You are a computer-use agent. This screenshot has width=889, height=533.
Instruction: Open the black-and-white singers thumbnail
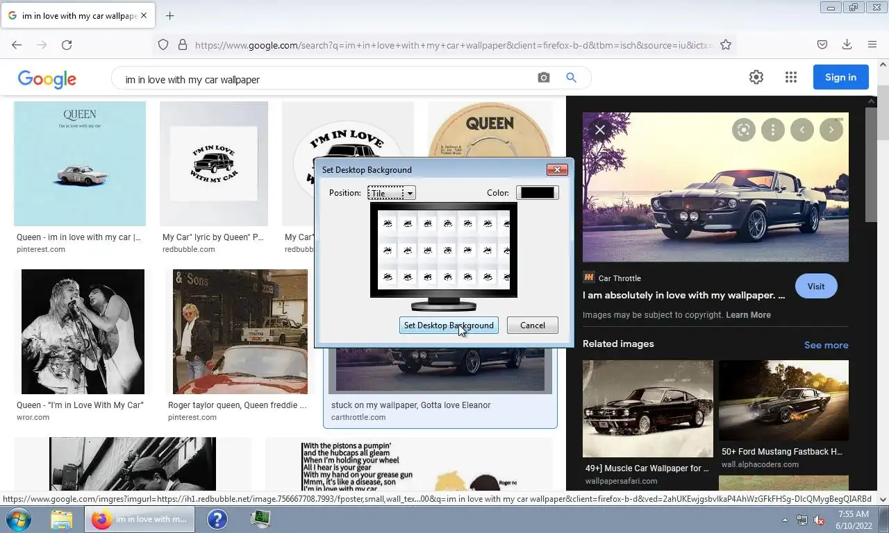tap(83, 332)
